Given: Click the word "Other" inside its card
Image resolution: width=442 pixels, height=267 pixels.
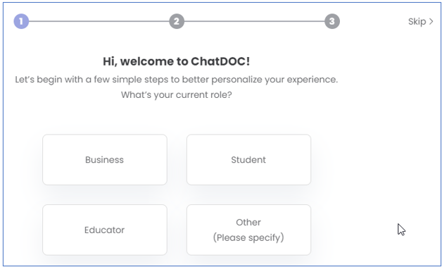Looking at the screenshot, I should click(x=248, y=223).
